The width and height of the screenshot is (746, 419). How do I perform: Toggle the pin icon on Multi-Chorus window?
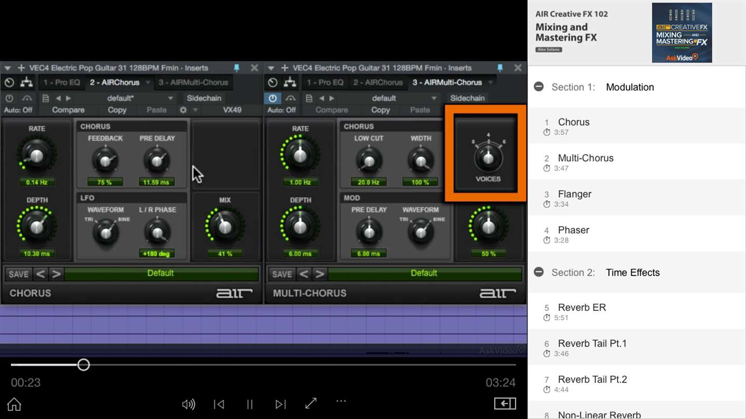[500, 68]
